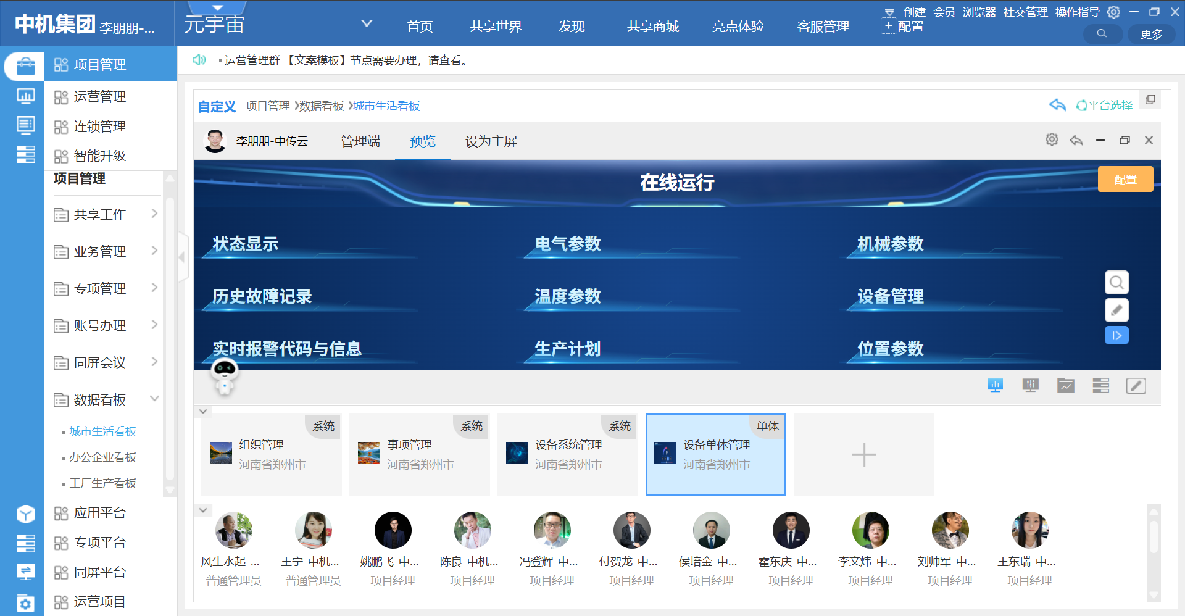Screen dimensions: 1185x616
Task: Open the settings gear beside preview tabs
Action: 1052,140
